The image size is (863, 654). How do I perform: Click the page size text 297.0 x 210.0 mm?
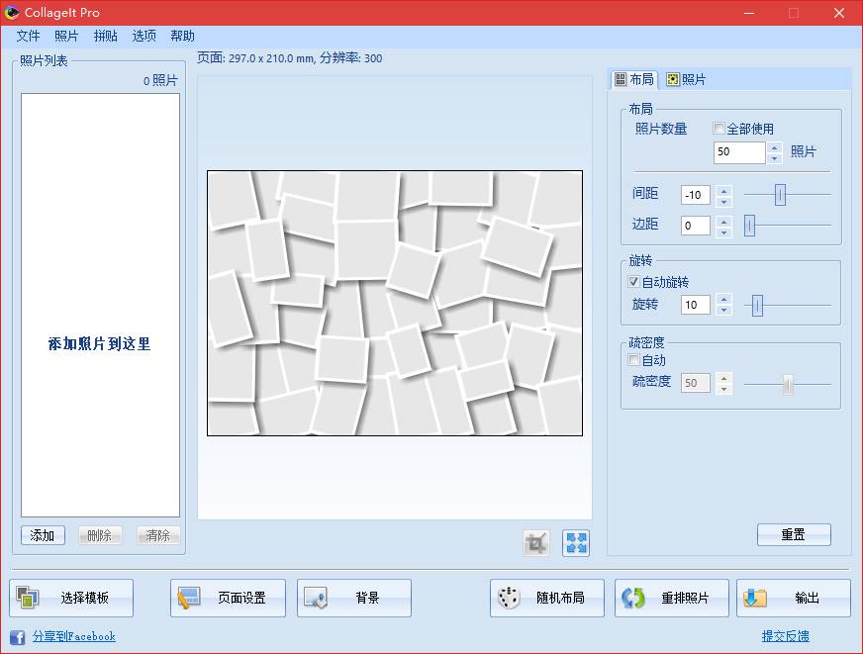tap(271, 58)
